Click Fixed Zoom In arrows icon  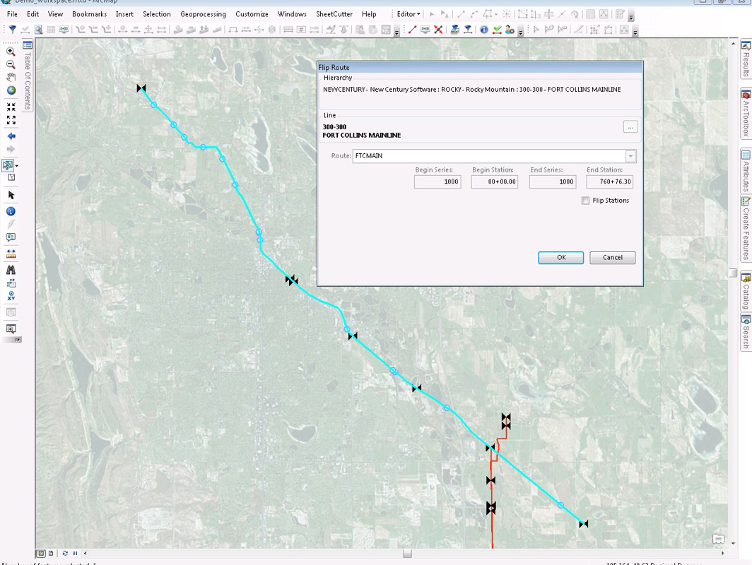[11, 107]
